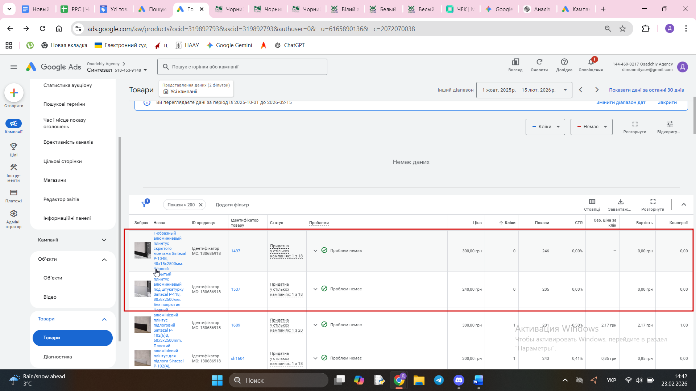Collapse the Об'єкти sidebar section
Image resolution: width=696 pixels, height=391 pixels.
tap(104, 260)
